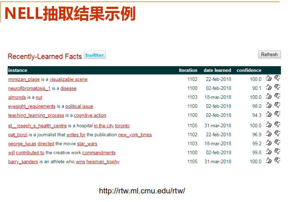Open the star_wars link
291x202 pixels.
pyautogui.click(x=87, y=144)
